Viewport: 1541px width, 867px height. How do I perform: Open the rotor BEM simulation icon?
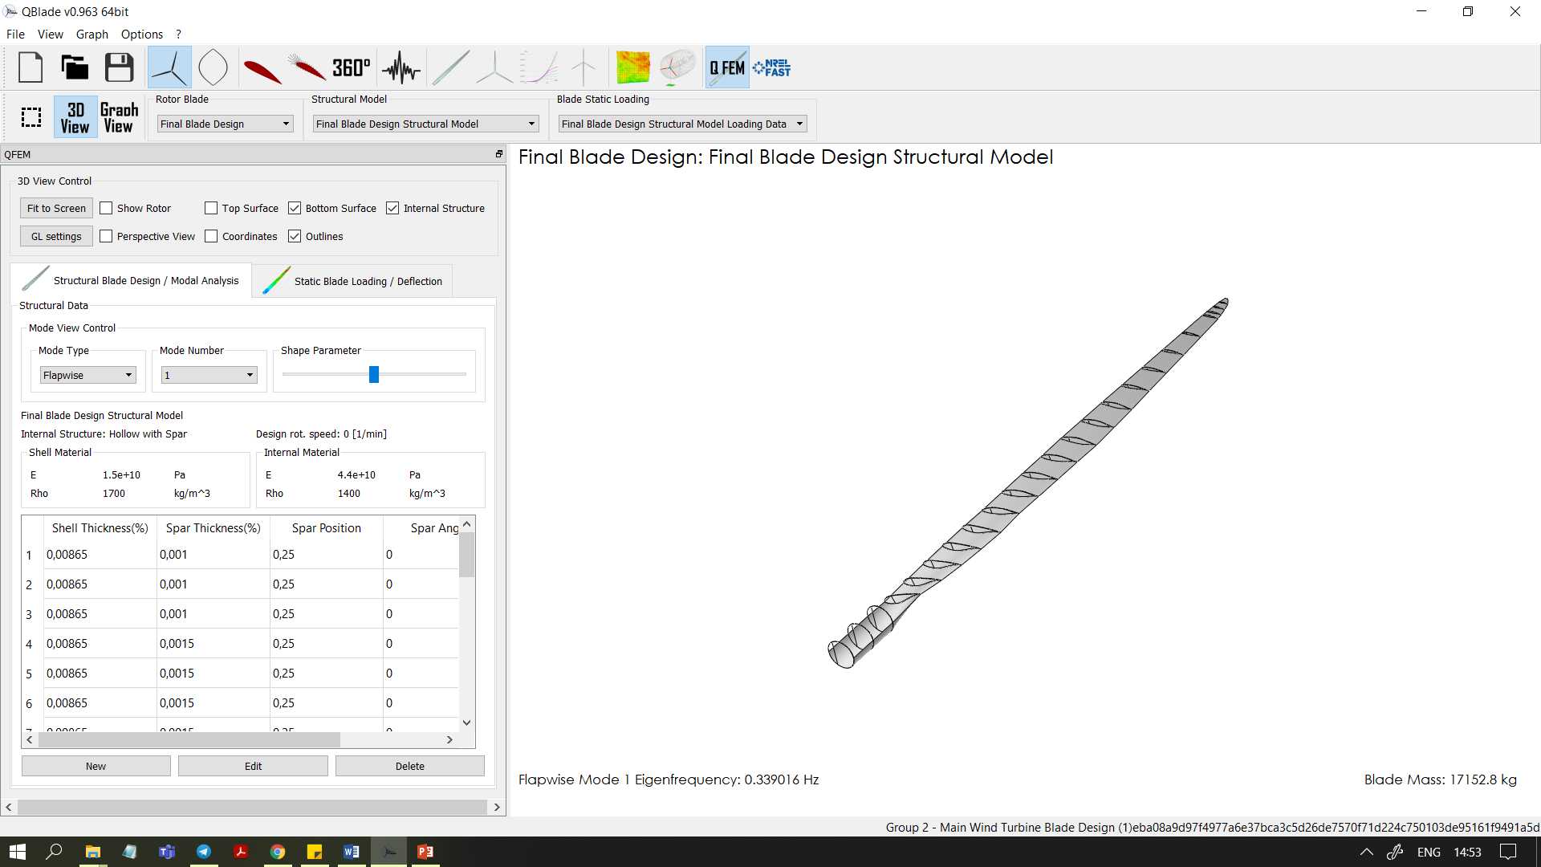494,67
